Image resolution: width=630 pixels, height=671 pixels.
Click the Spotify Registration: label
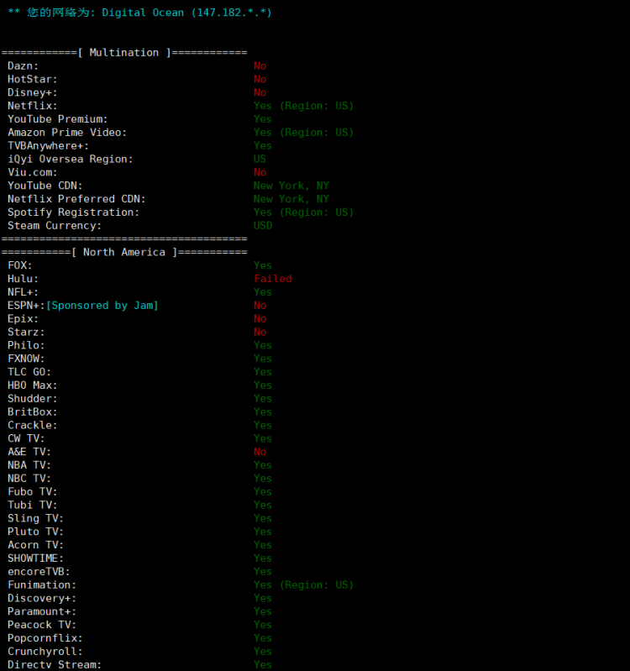click(x=74, y=212)
